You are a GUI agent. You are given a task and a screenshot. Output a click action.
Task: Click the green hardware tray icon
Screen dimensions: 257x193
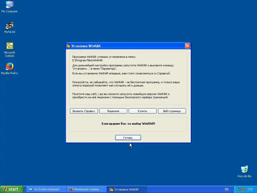pyautogui.click(x=238, y=189)
